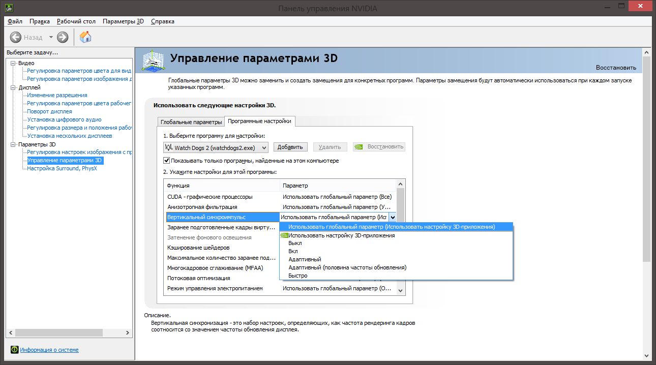The height and width of the screenshot is (365, 656).
Task: Click the Параметр column header
Action: tap(338, 186)
